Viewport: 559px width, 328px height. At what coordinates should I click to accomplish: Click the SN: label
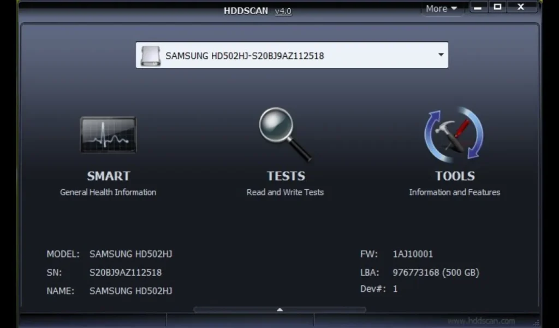(54, 273)
